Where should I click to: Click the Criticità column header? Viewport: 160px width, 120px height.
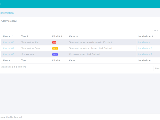(59, 36)
